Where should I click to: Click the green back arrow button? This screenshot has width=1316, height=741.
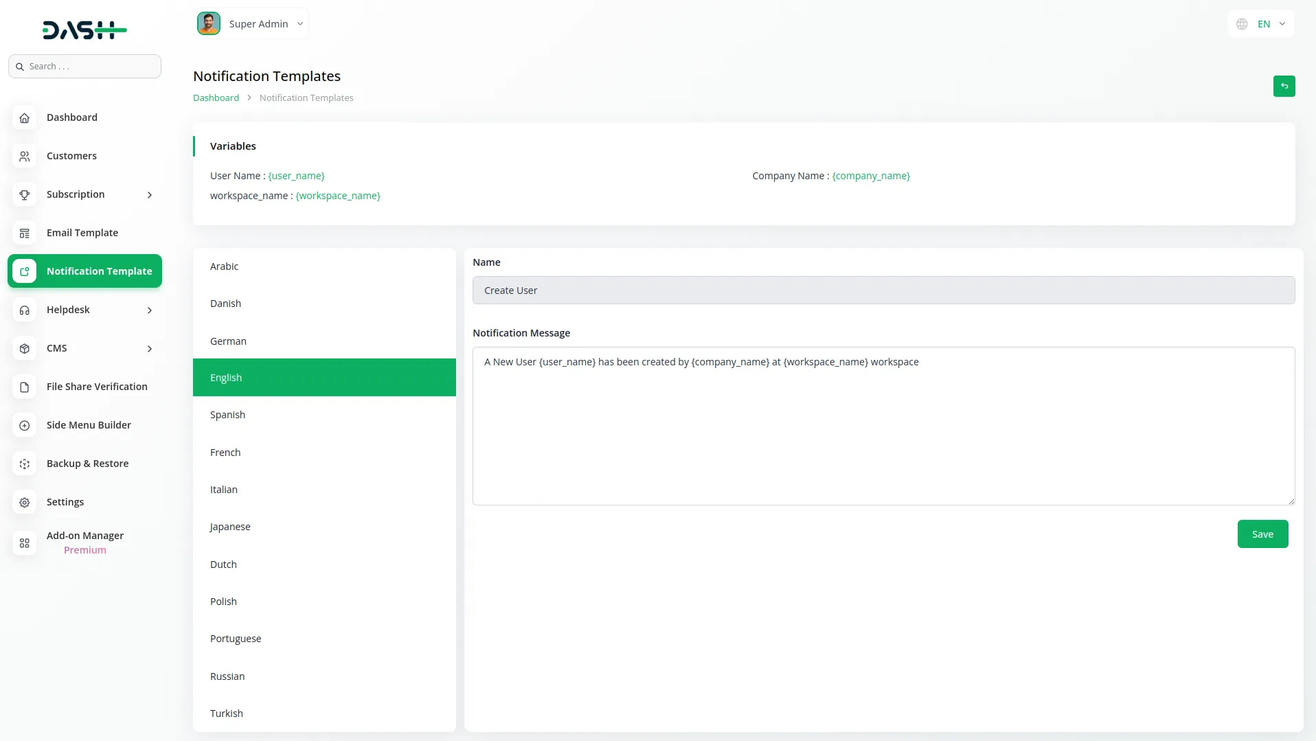point(1284,86)
